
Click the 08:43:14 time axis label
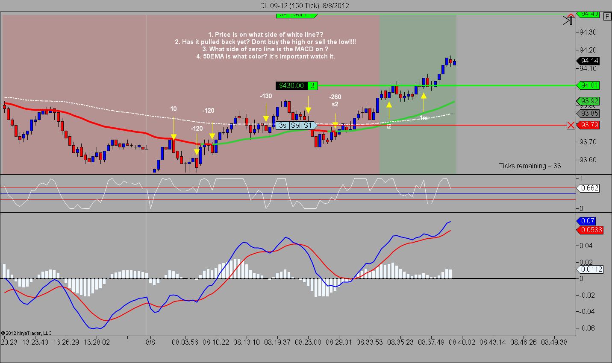[493, 342]
